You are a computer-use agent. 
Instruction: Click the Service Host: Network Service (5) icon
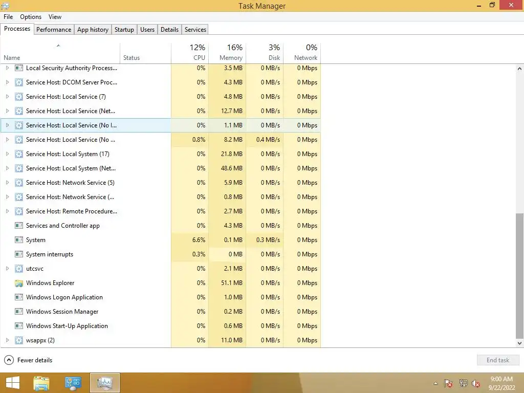[19, 183]
